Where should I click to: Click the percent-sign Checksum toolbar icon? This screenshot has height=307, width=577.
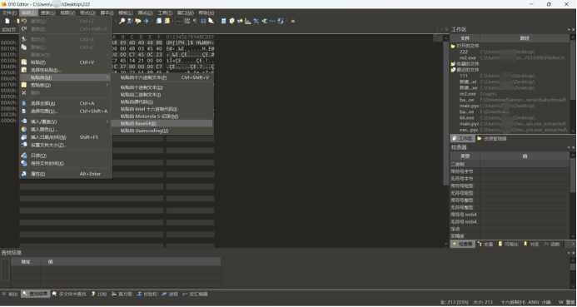256,21
